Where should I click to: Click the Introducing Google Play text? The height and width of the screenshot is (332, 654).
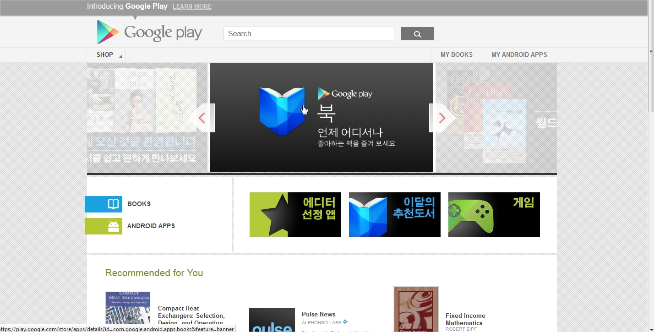pyautogui.click(x=127, y=7)
